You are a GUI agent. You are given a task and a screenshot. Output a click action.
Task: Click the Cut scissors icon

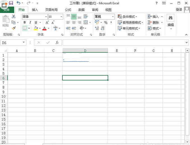tap(13, 17)
